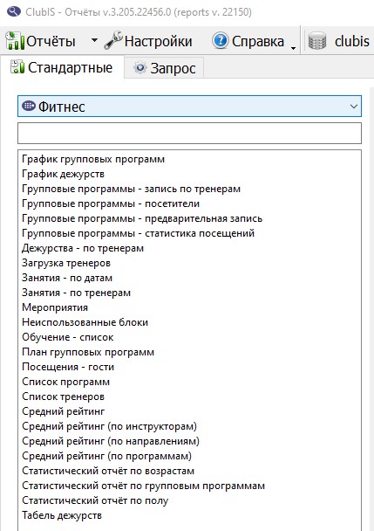The image size is (374, 531).
Task: Click the Настройки wrench icon
Action: 113,41
